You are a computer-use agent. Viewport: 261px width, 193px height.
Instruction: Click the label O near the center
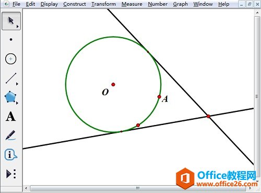105,92
